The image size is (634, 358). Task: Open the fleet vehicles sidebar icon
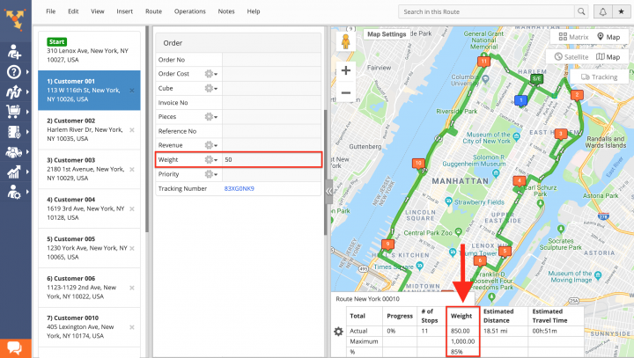click(x=14, y=152)
